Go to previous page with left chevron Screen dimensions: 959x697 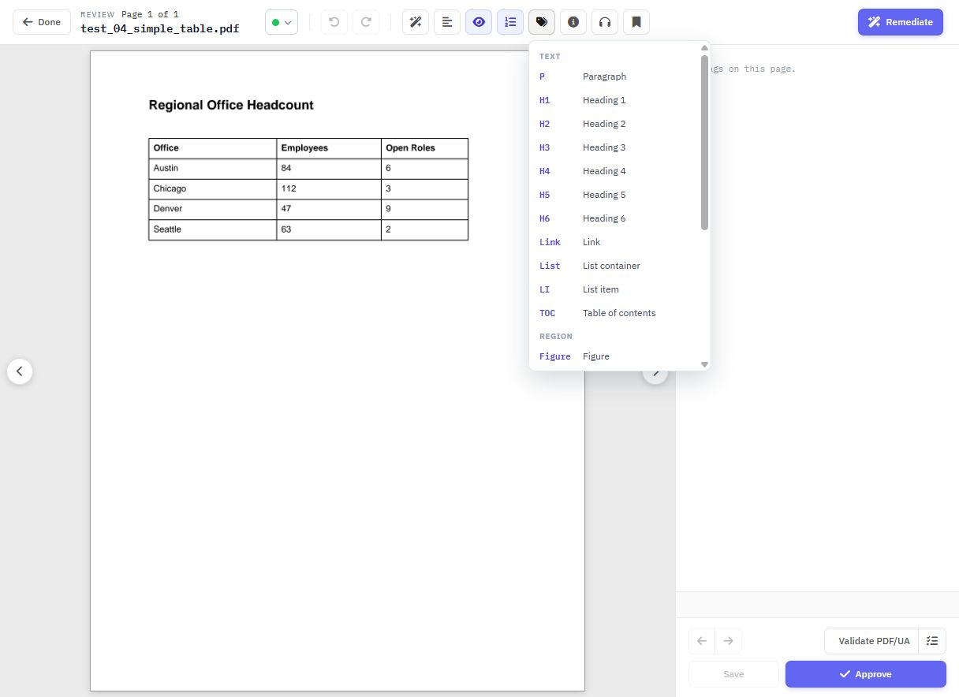pos(20,371)
